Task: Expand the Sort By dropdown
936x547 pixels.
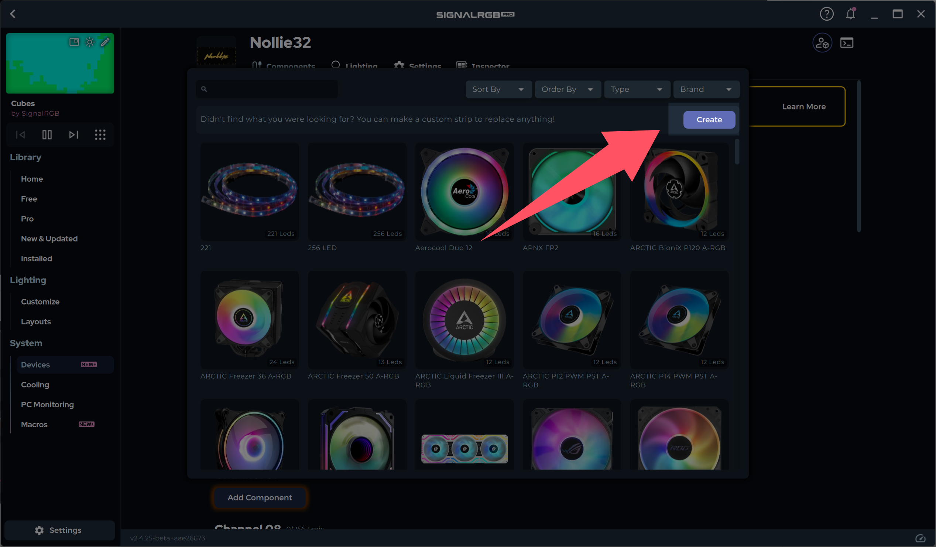Action: (498, 89)
